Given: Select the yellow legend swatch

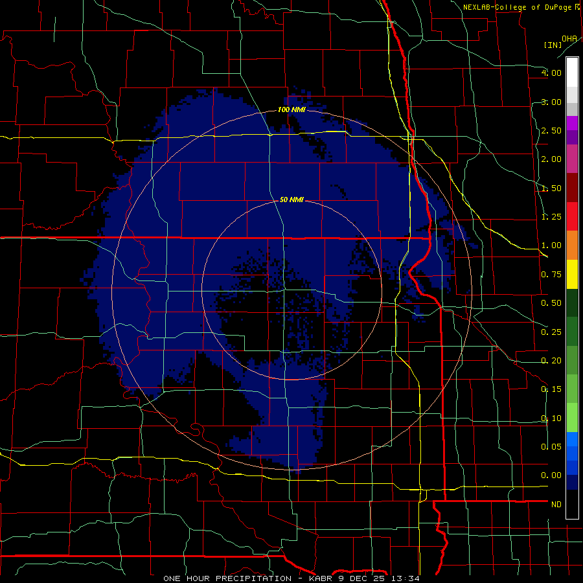Looking at the screenshot, I should [572, 275].
